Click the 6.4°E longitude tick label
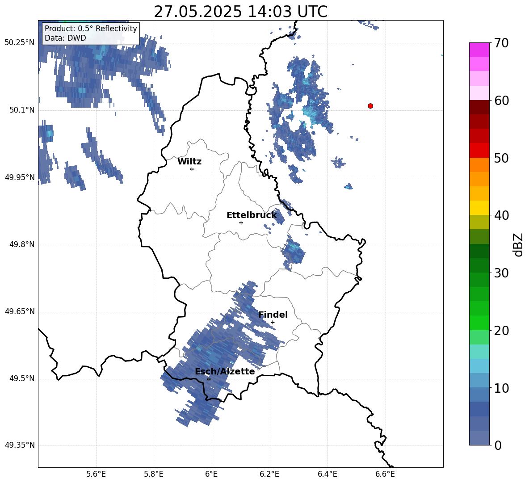Viewport: 529px width, 483px height. [x=327, y=474]
